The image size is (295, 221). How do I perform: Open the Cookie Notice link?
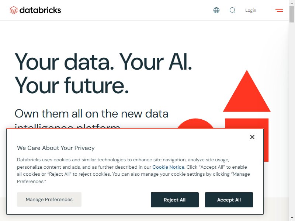168,167
